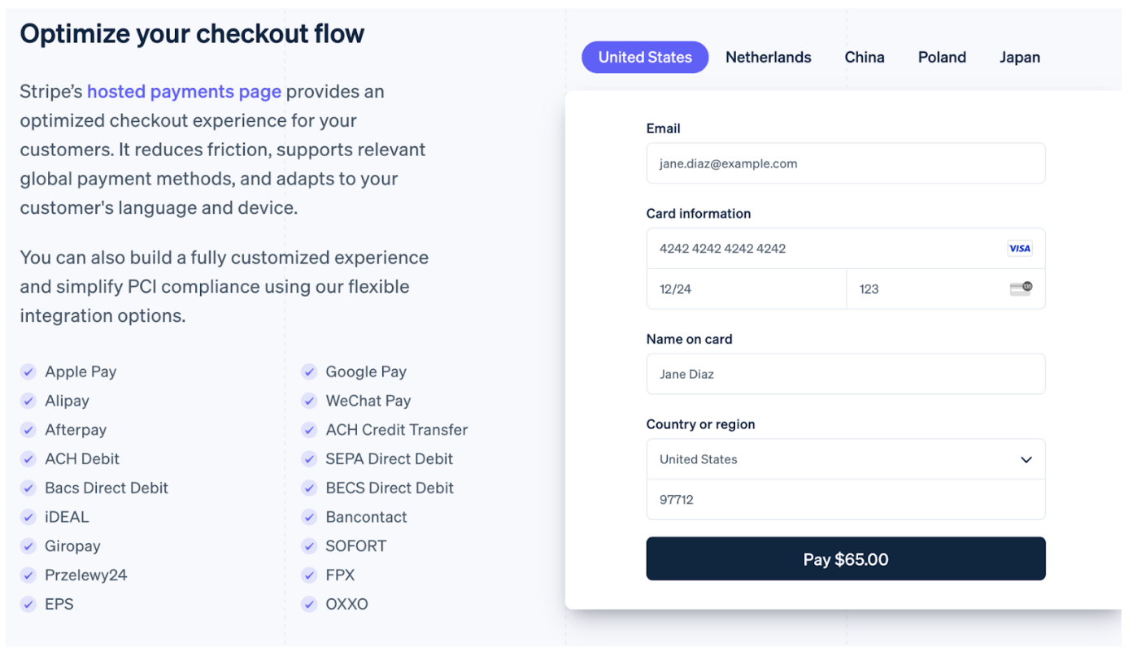Expand the United States chevron arrow
Image resolution: width=1137 pixels, height=660 pixels.
1026,460
